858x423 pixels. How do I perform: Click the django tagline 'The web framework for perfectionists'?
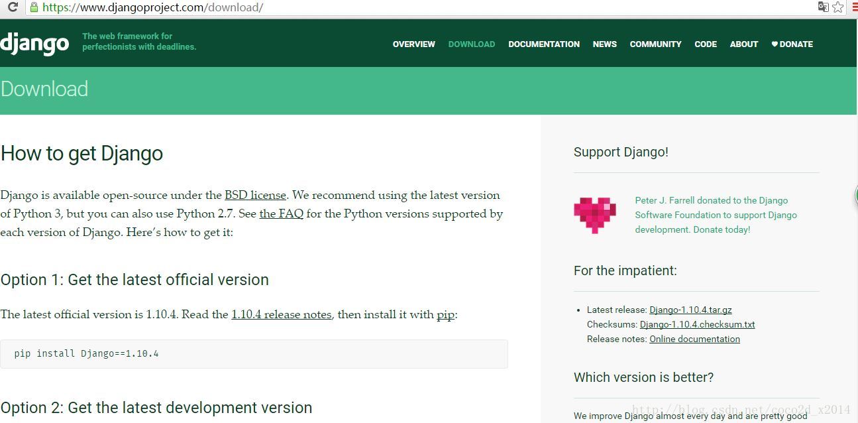click(139, 42)
